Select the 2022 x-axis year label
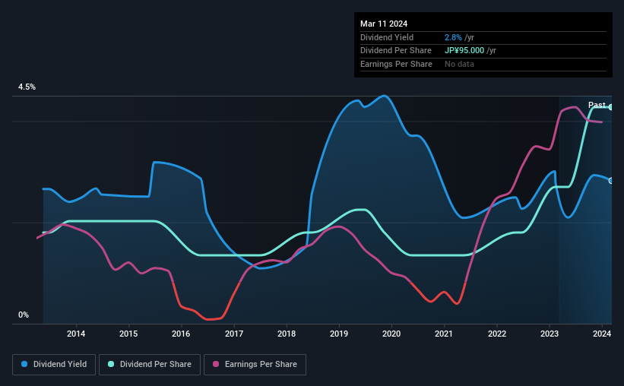 pyautogui.click(x=497, y=334)
